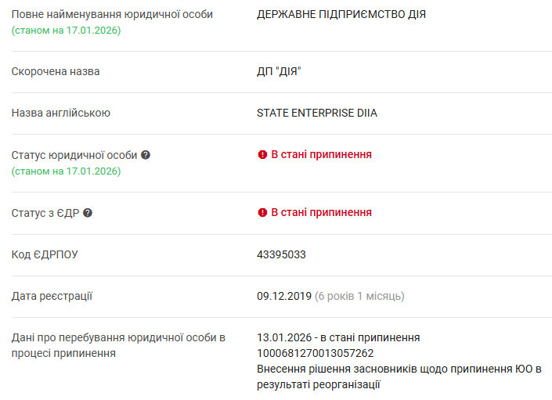Select the full name "ДЕРЖАВНЕ ПІДПРИЄМСТВО ДІЯ"
Screen dimensions: 552x400
341,14
